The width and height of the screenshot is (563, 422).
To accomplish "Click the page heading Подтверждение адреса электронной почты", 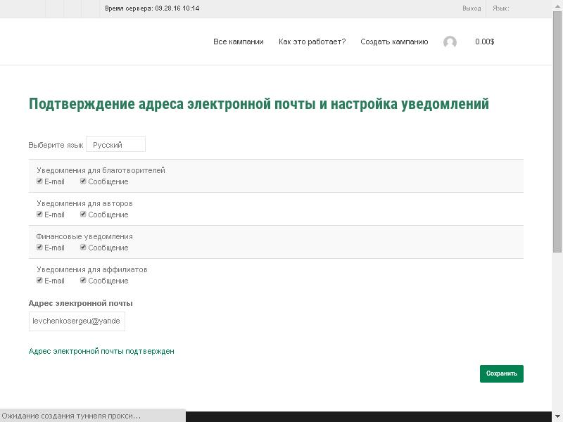I will click(x=259, y=103).
